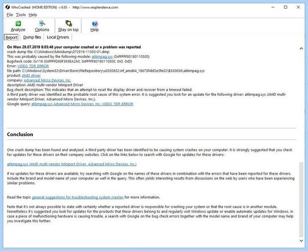Open the atikmpag.sys module link

point(102,57)
